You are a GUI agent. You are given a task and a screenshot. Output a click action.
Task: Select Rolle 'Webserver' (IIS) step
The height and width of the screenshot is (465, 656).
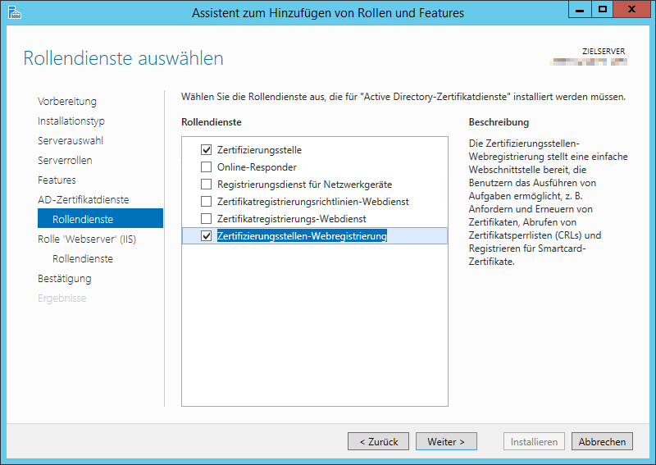click(x=86, y=239)
